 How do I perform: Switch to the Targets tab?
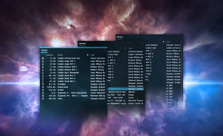[x=44, y=50]
